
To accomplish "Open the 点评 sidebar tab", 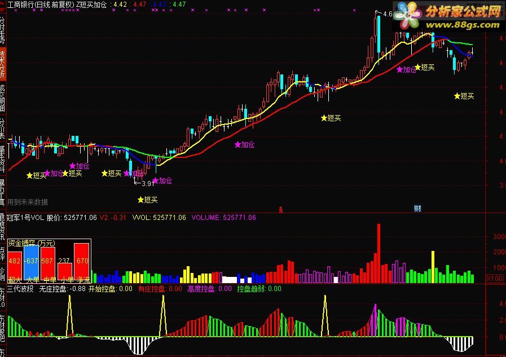I will click(3, 254).
